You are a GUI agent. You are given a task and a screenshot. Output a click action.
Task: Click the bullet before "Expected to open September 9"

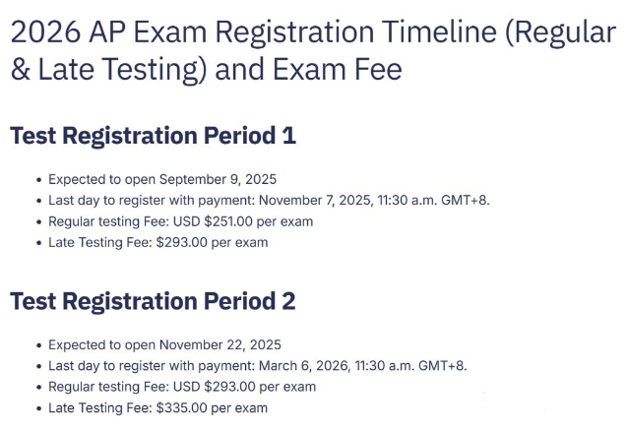click(38, 180)
